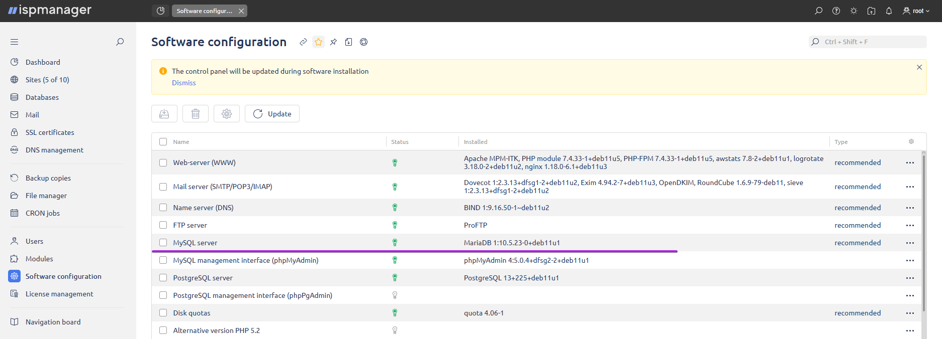
Task: Collapse sidebar with the hamburger menu icon
Action: 14,42
